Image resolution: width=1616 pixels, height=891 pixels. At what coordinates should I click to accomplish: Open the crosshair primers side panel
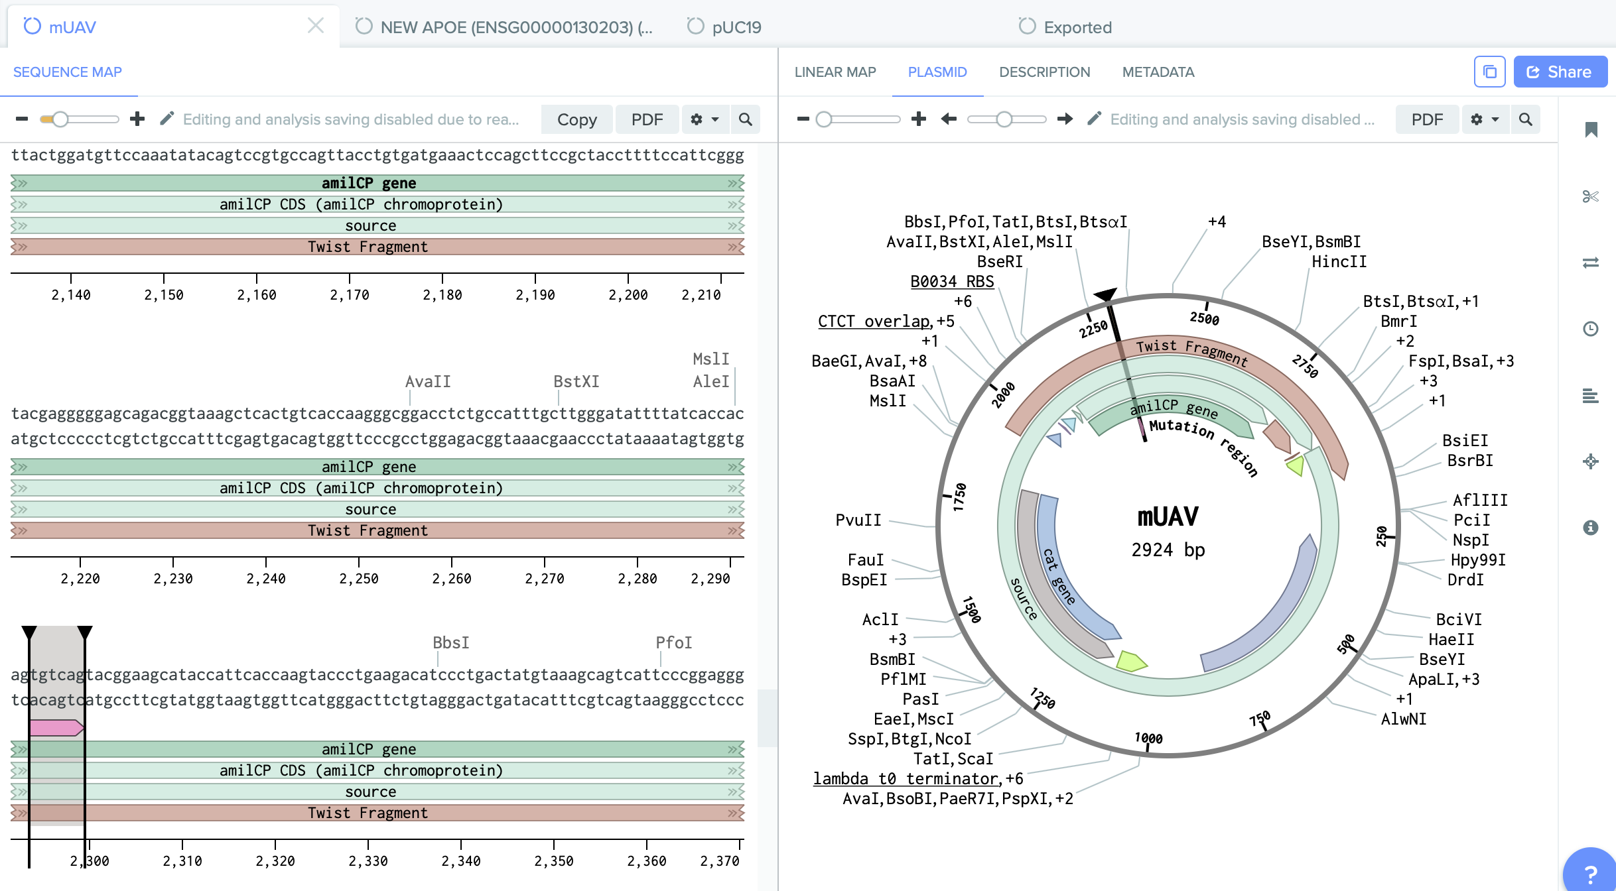1591,461
